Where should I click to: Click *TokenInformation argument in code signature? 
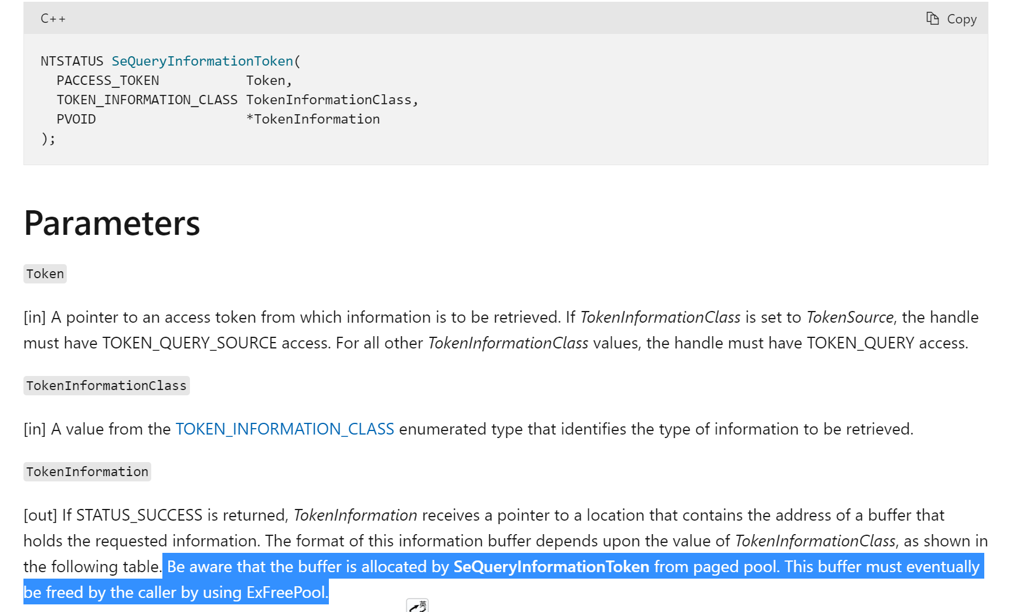[x=313, y=119]
